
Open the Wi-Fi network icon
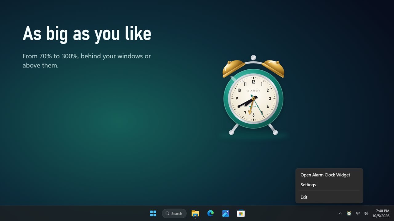coord(358,213)
